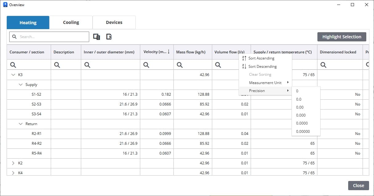Click the Close button at bottom
The width and height of the screenshot is (374, 196).
(x=358, y=186)
